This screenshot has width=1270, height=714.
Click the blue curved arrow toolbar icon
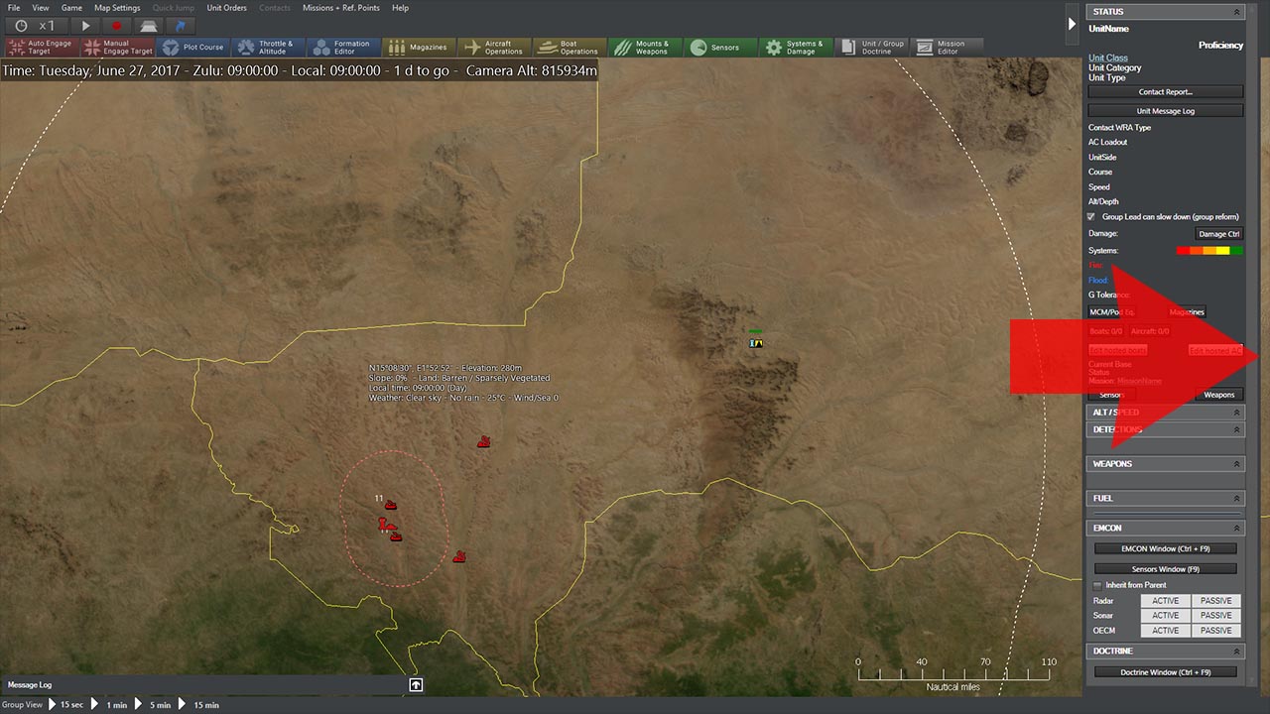pos(181,25)
